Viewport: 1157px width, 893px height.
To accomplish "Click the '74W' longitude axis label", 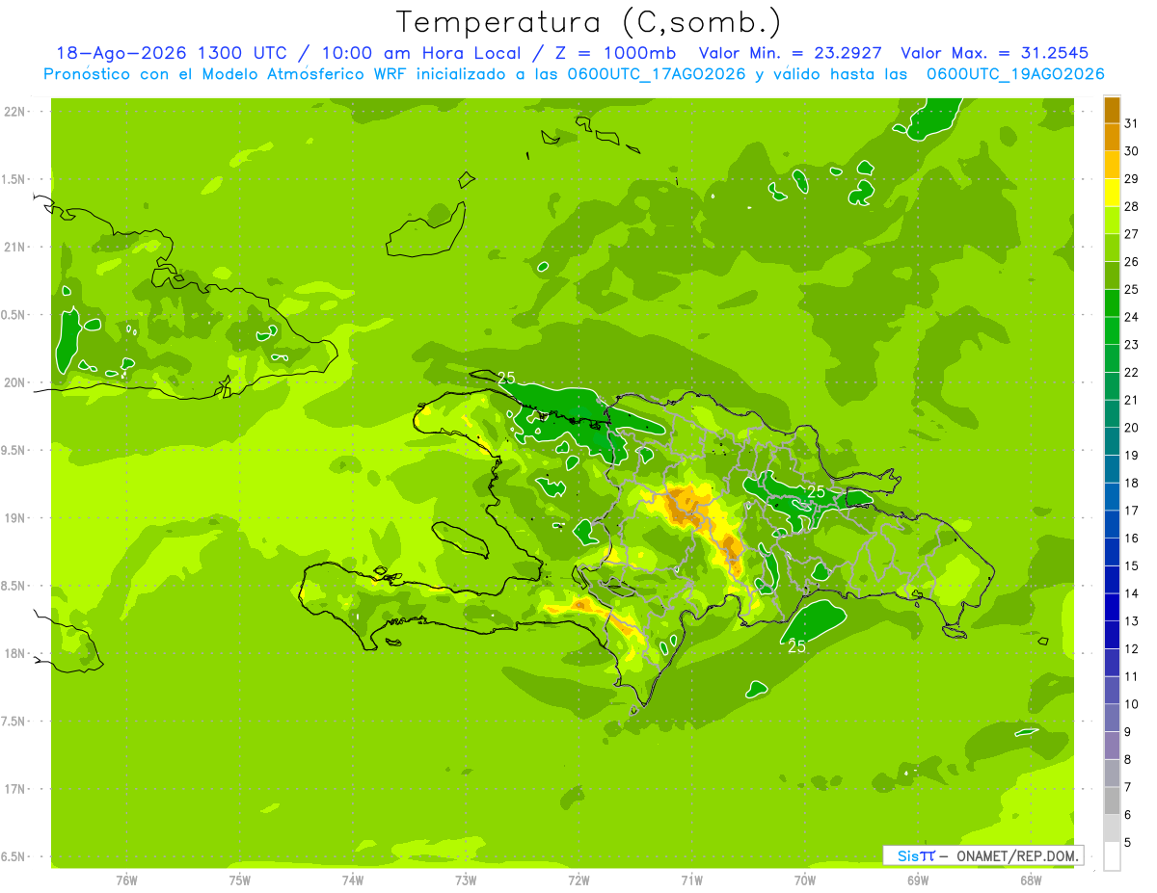I will [x=353, y=880].
